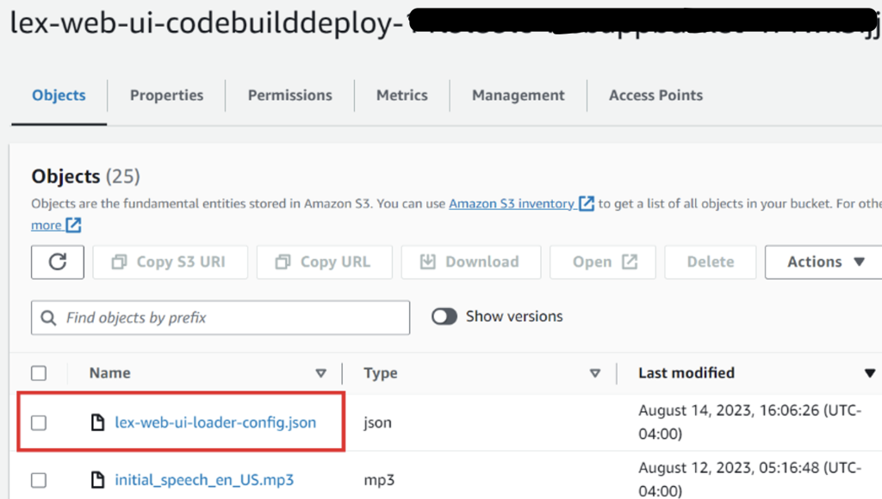Switch to the Properties tab
882x499 pixels.
(x=166, y=95)
